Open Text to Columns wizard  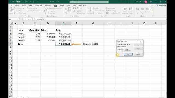point(89,11)
